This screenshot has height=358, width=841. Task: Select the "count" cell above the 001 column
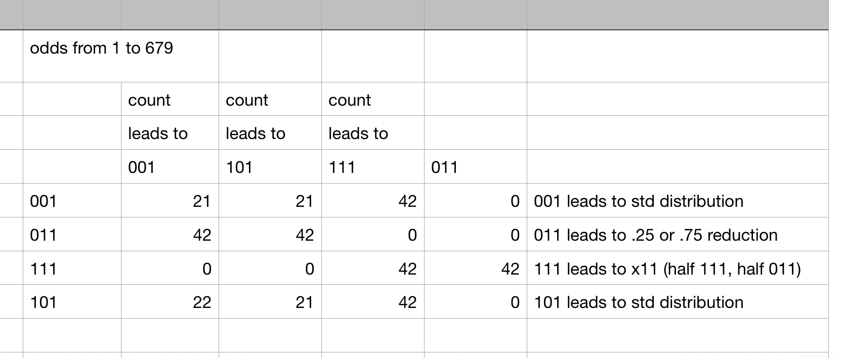coord(149,100)
